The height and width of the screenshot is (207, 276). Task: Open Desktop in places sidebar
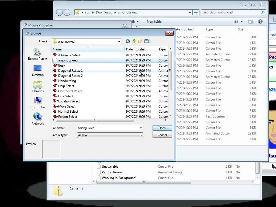pos(38,71)
